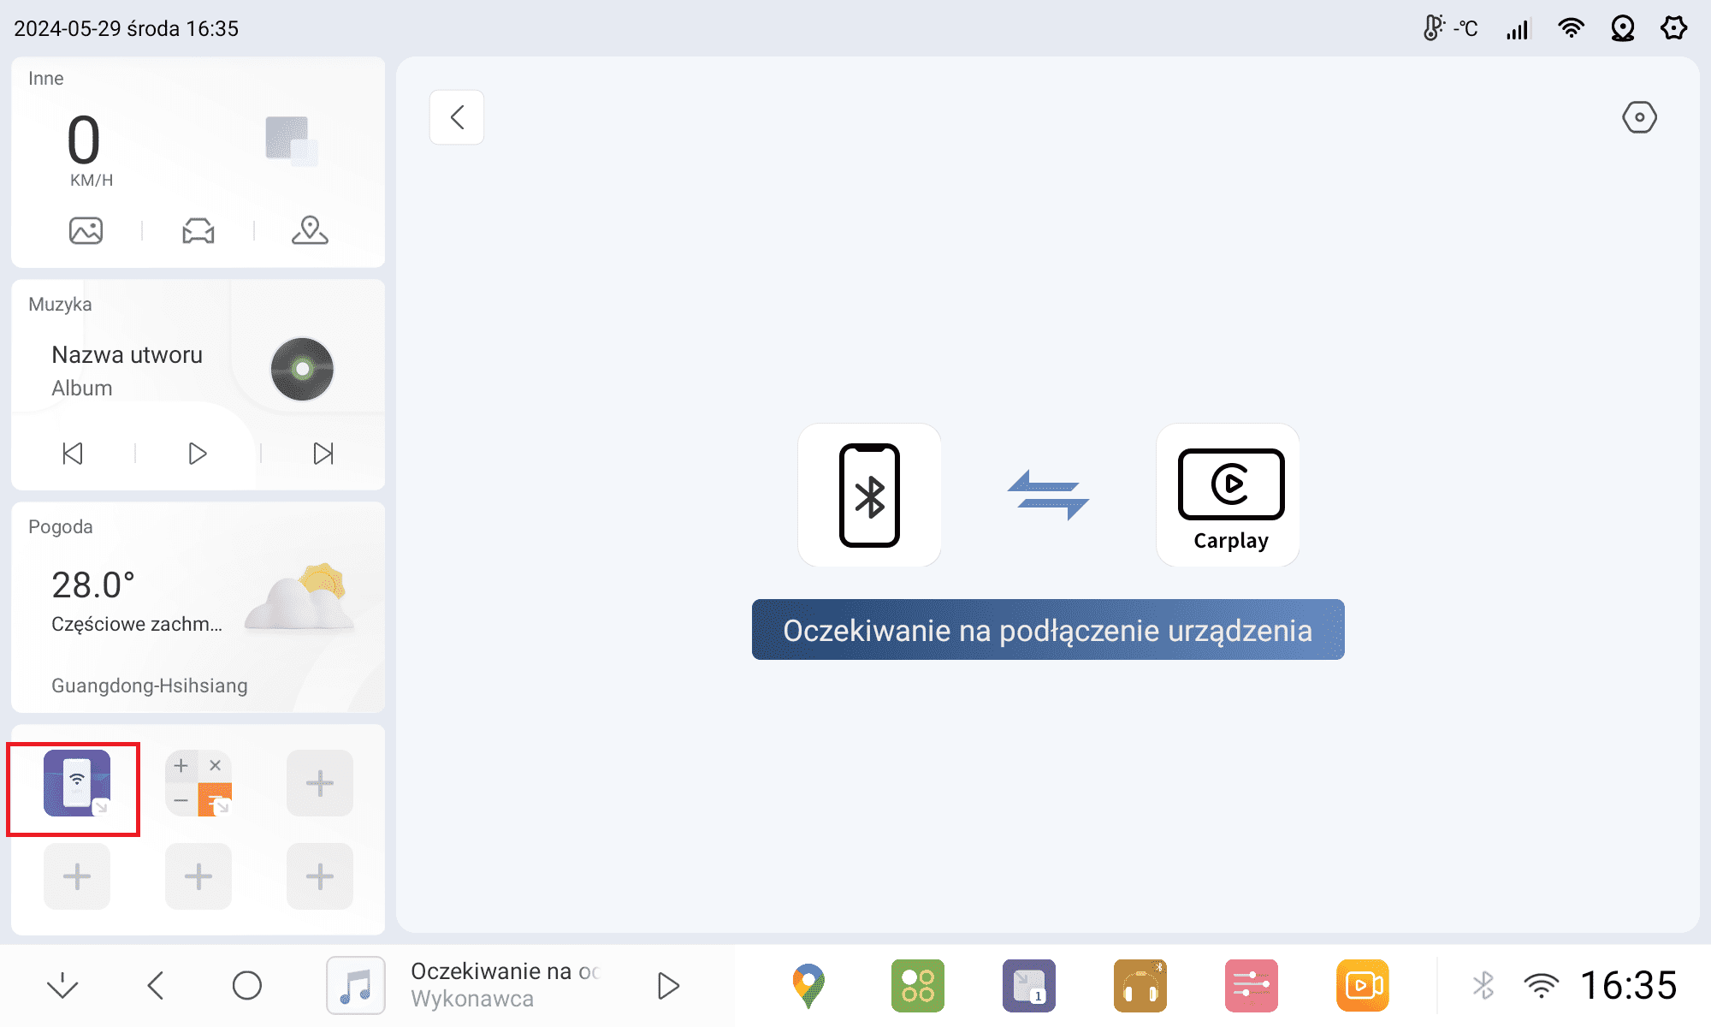The image size is (1711, 1027).
Task: Open Google Maps from the dock
Action: 808,986
